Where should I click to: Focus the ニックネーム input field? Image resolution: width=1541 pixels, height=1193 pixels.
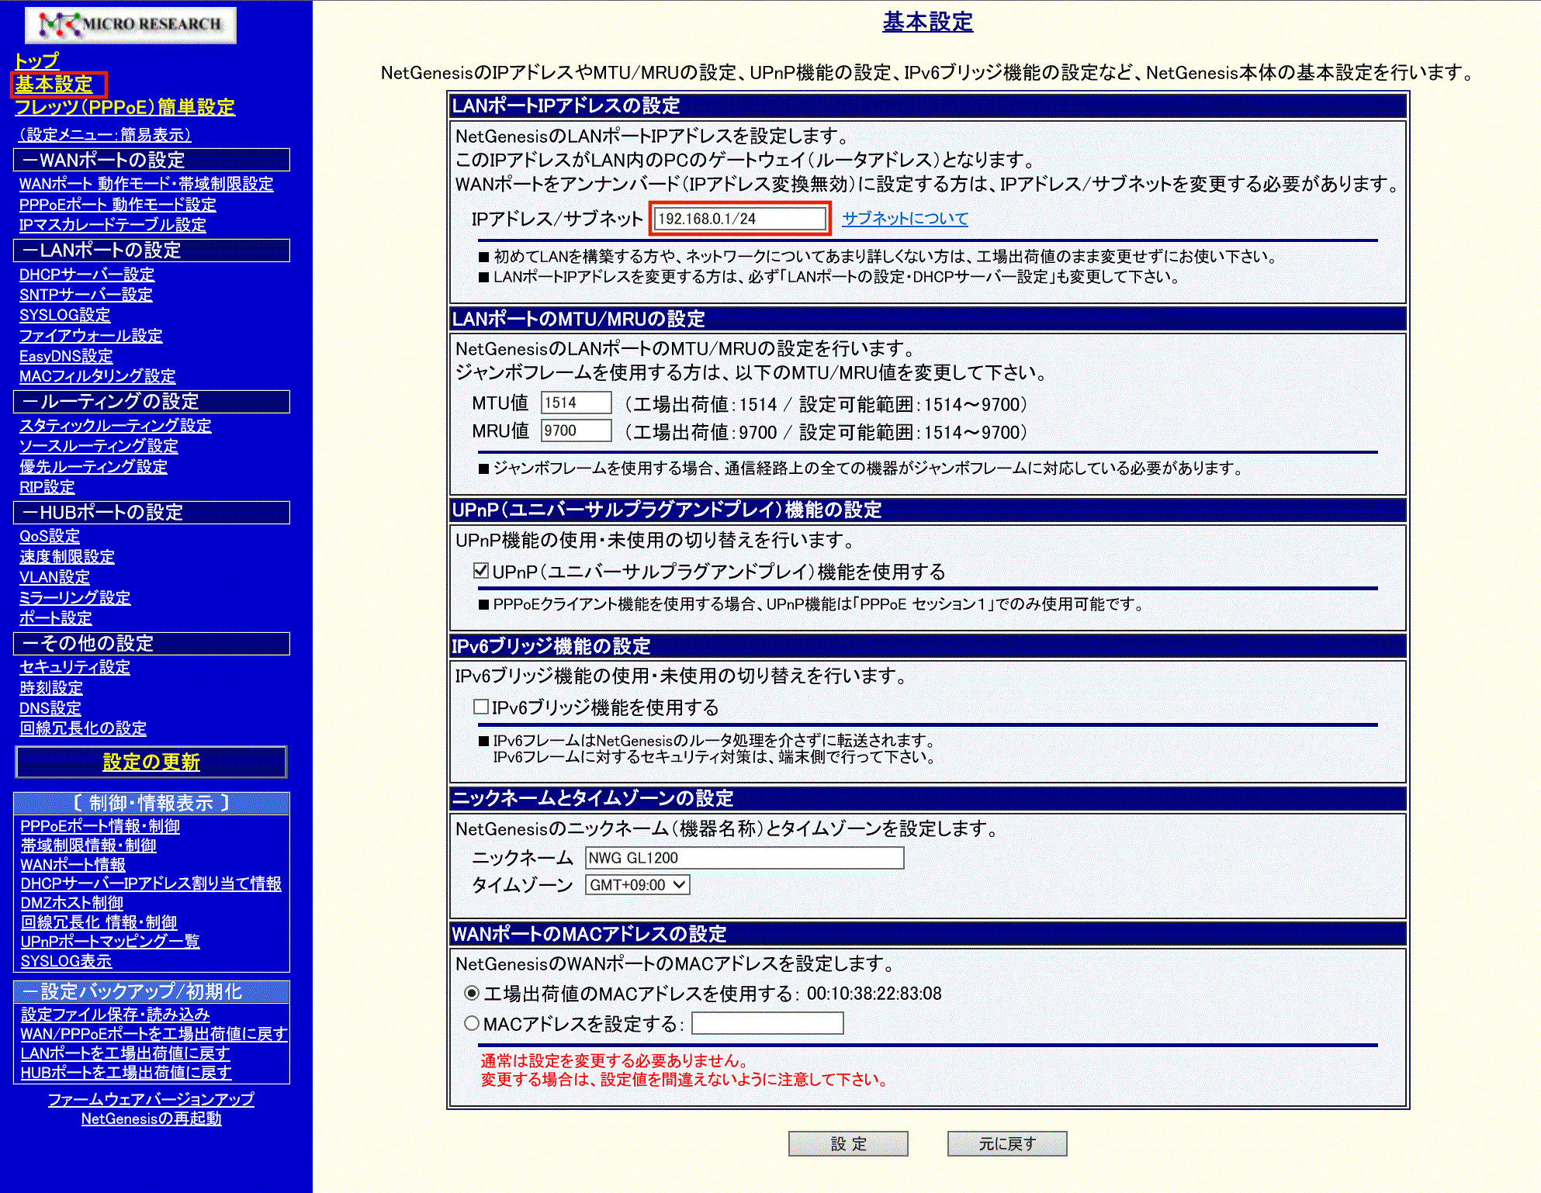click(x=744, y=858)
